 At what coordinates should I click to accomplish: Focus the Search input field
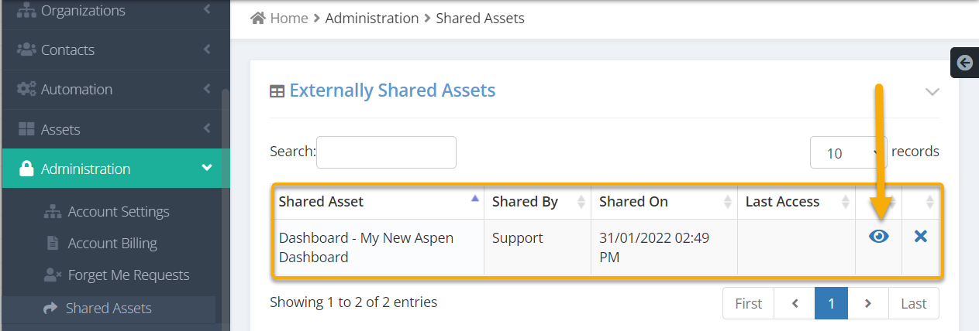386,152
